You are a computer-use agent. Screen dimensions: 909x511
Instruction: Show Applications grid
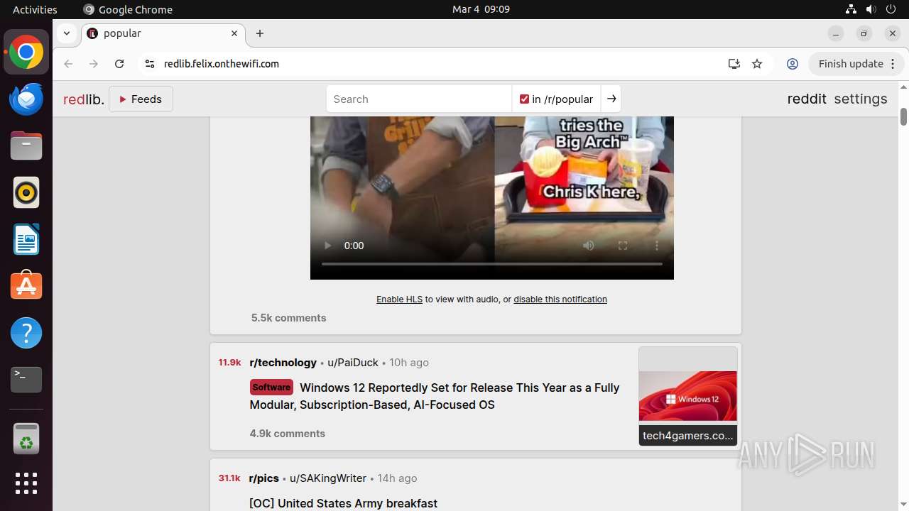(26, 483)
